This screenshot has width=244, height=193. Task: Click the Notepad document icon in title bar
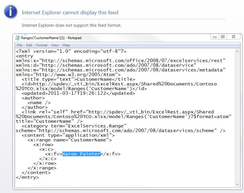17,38
